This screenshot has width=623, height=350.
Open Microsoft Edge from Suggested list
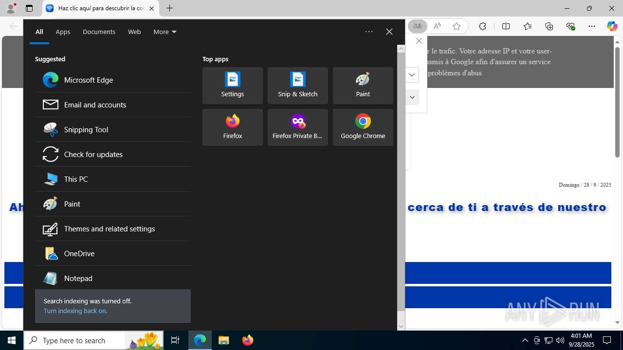[x=112, y=80]
